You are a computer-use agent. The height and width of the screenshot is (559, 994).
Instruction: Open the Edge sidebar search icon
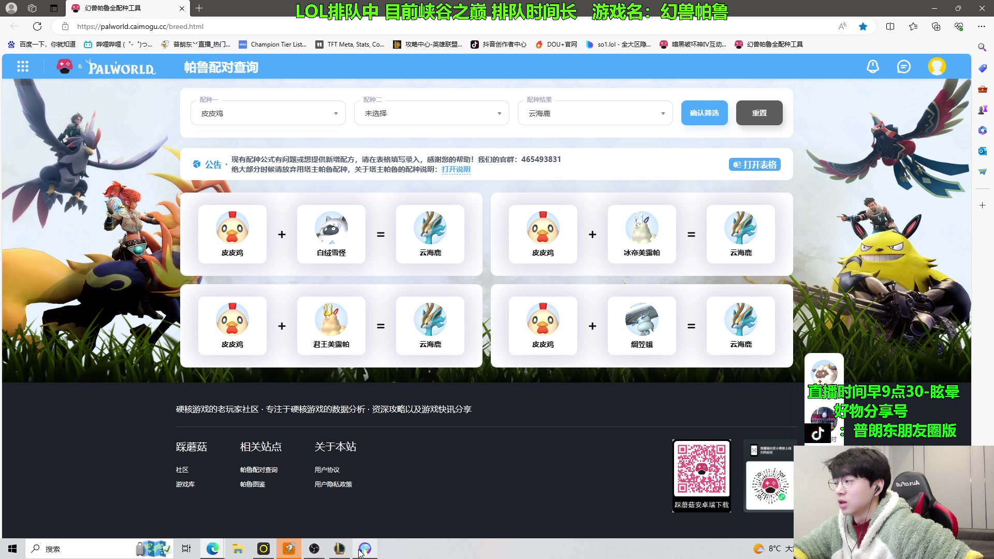point(982,47)
